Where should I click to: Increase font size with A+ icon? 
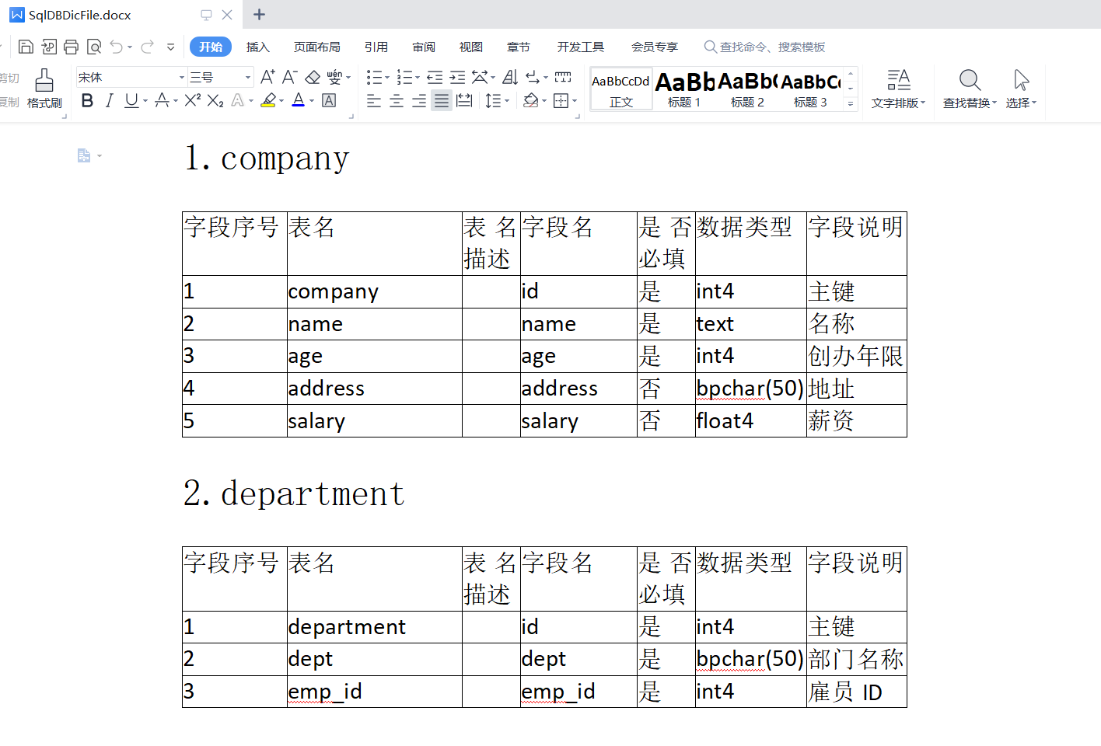point(267,77)
